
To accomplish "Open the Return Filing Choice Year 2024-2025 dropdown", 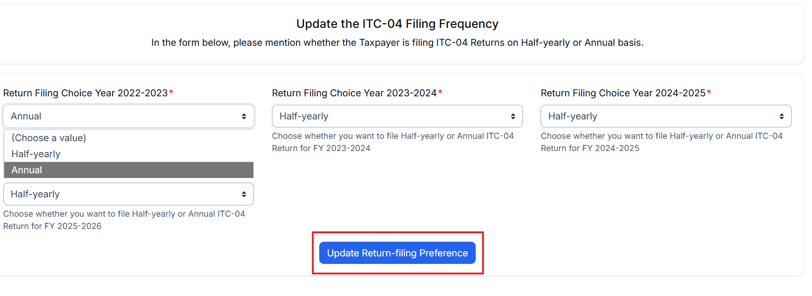I will click(665, 116).
